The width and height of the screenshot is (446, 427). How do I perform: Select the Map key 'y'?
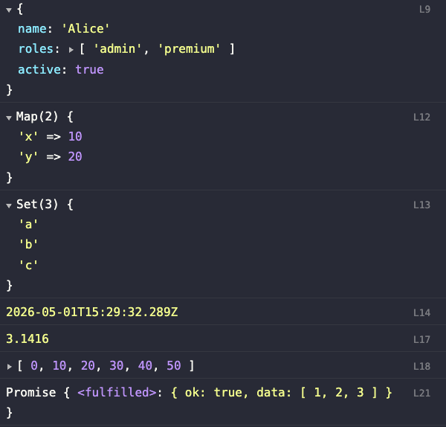(28, 157)
